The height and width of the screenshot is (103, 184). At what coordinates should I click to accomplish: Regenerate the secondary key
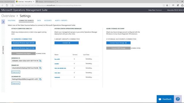point(16,83)
